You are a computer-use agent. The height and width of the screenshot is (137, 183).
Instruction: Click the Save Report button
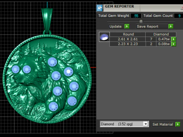(152, 26)
